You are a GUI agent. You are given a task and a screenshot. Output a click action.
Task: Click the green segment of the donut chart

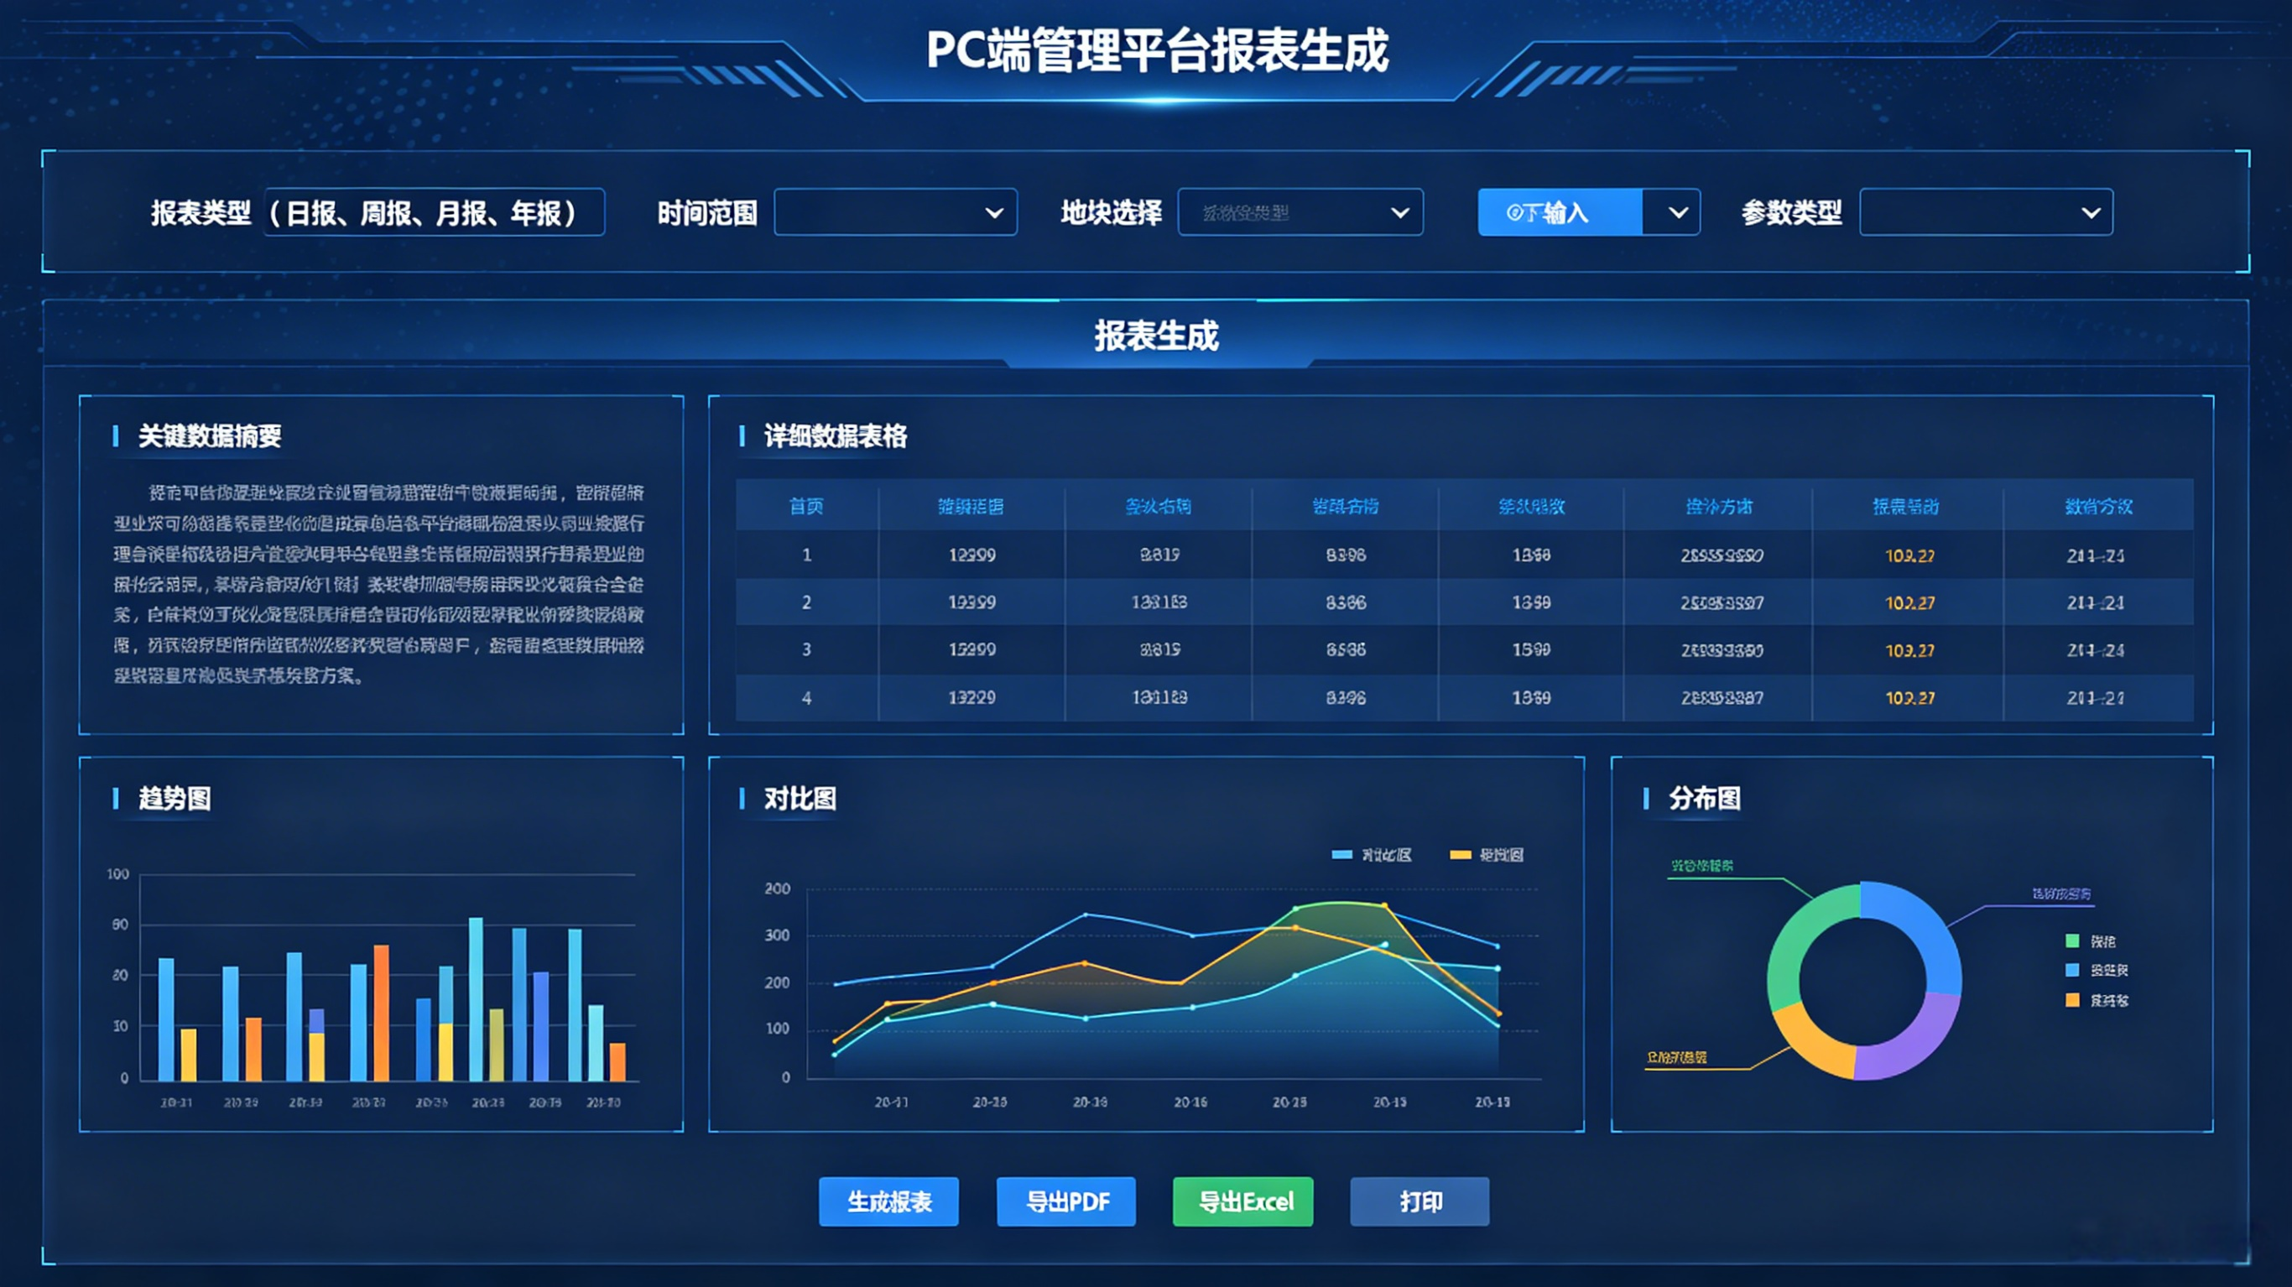pos(1801,939)
